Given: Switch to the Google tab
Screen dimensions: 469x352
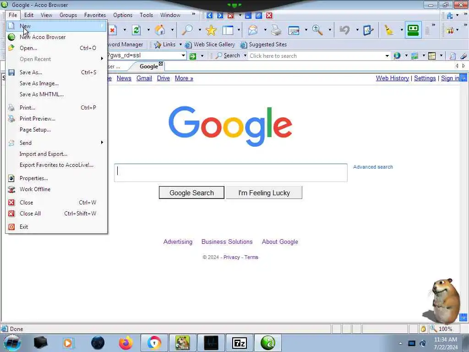Looking at the screenshot, I should click(149, 66).
